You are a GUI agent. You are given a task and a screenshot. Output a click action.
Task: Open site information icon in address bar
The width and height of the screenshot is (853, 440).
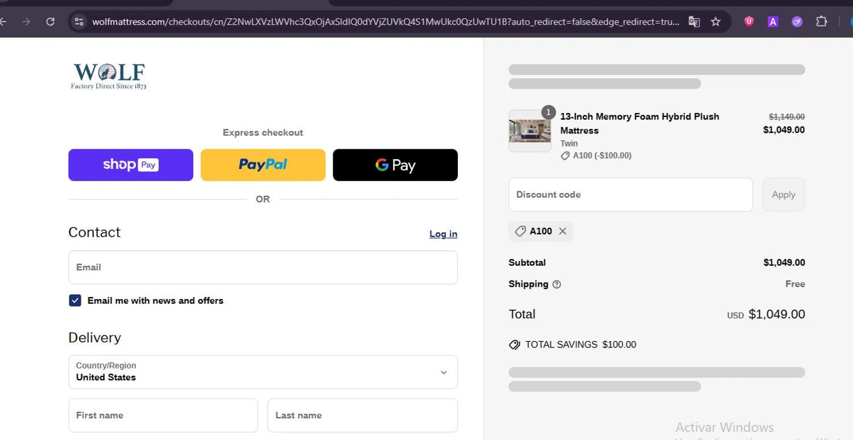(x=79, y=22)
